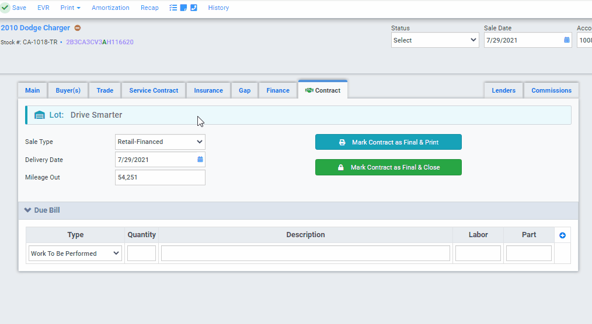
Task: Click the Due Bill Part input
Action: point(528,253)
